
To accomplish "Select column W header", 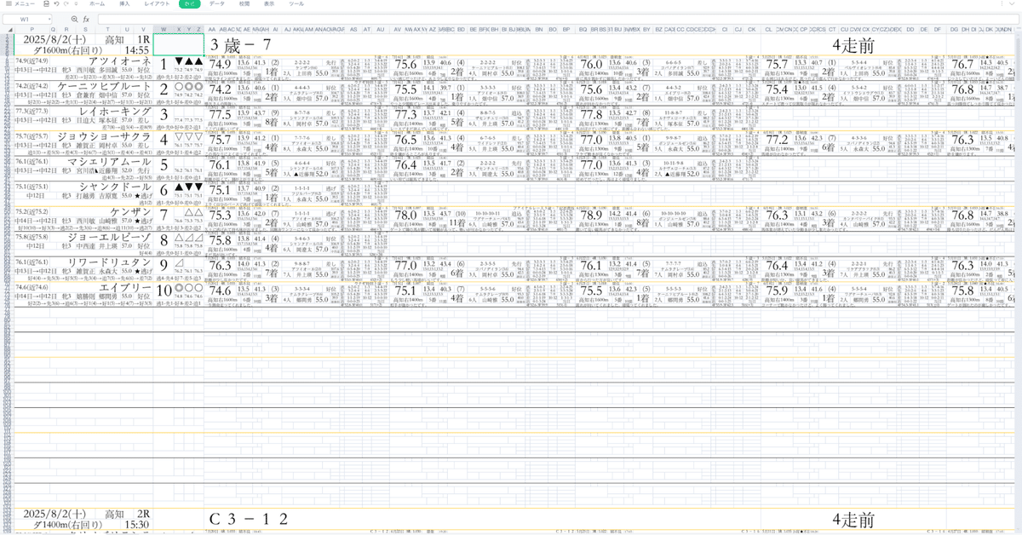I will 164,29.
